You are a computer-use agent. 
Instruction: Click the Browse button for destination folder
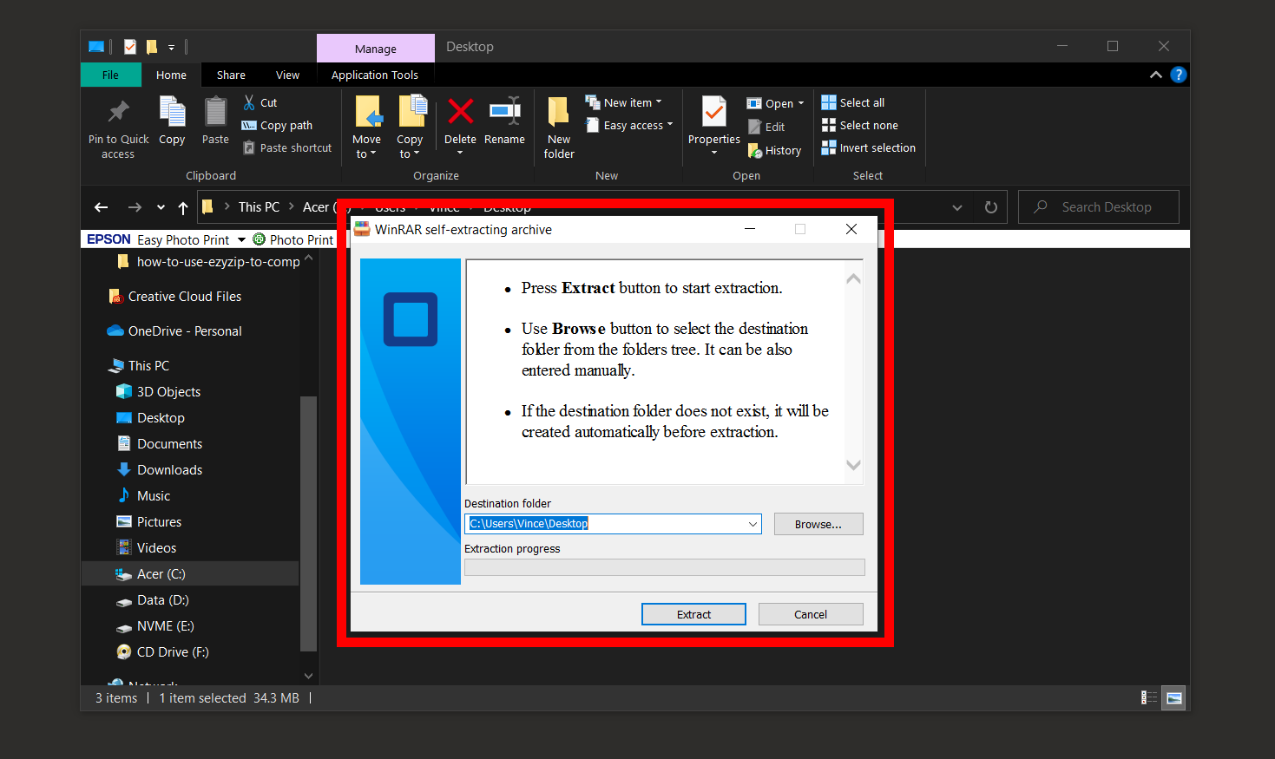[818, 524]
